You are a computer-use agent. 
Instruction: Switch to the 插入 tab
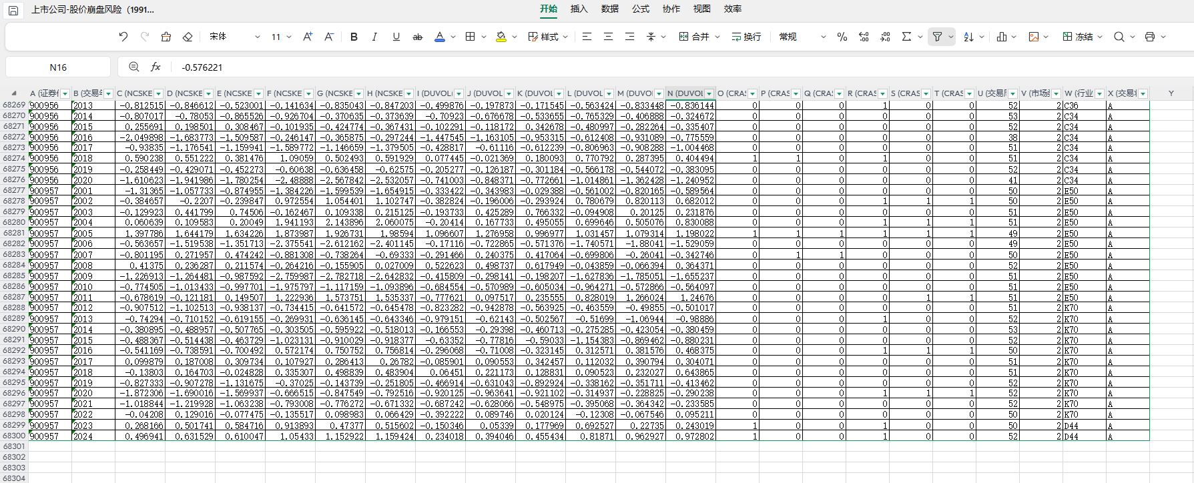click(x=579, y=9)
